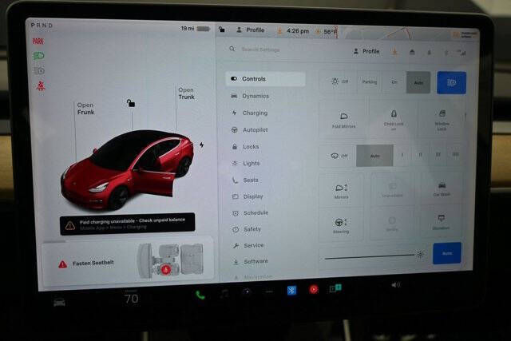511x341 pixels.
Task: Select wiper speed IIII
Action: pos(455,154)
